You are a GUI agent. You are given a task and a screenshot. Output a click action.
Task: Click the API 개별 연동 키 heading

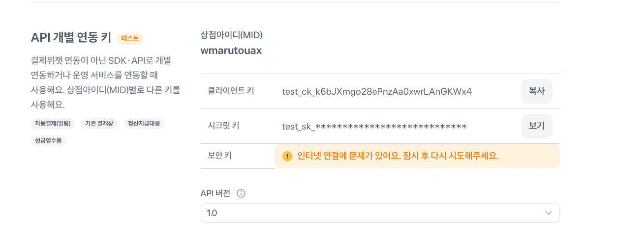(71, 38)
